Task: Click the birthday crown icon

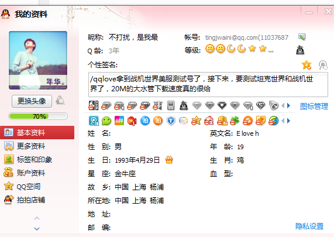Action: click(169, 160)
